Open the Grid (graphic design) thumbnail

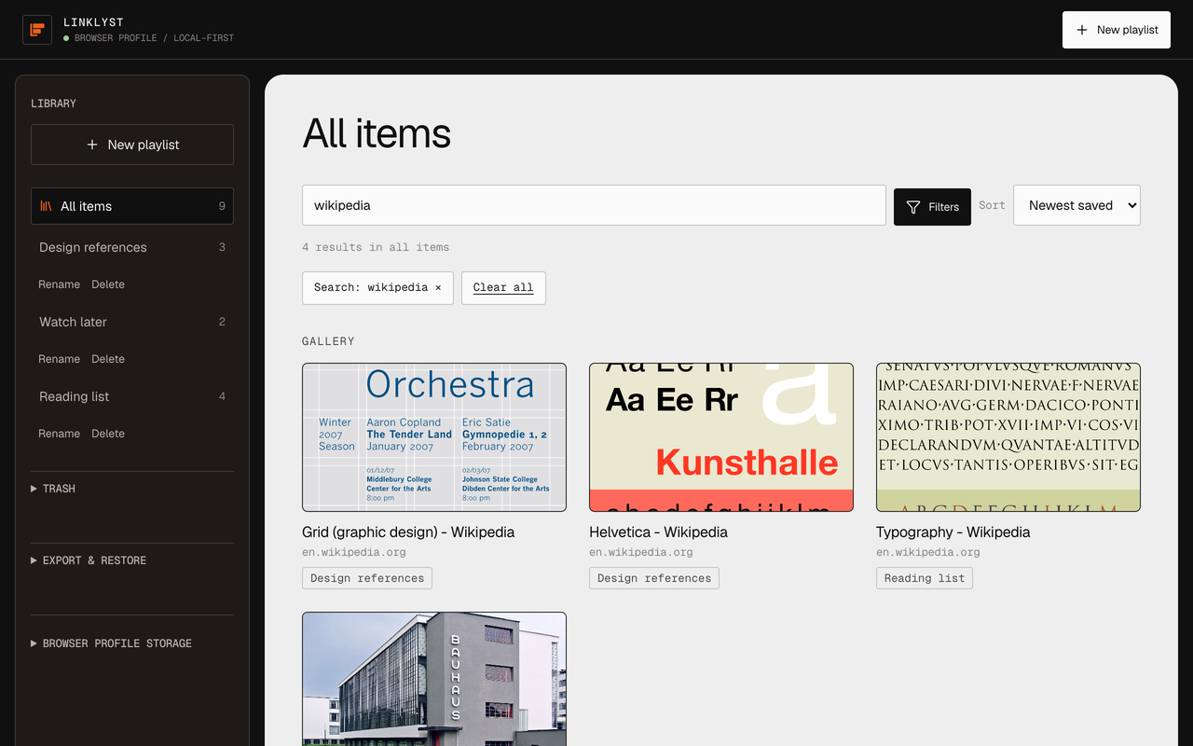(x=434, y=437)
